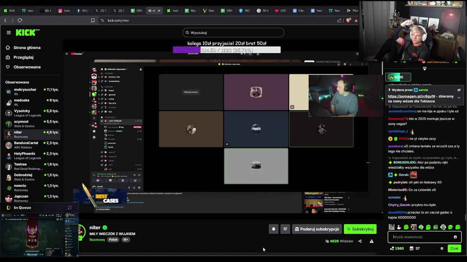
Task: Switch to the Kick browser tab
Action: (x=9, y=11)
